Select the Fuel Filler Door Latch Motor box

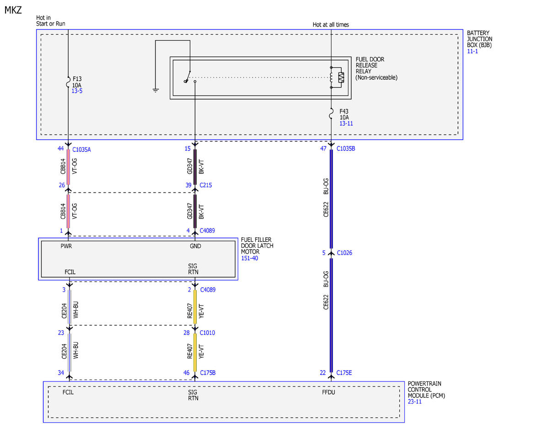click(x=138, y=259)
